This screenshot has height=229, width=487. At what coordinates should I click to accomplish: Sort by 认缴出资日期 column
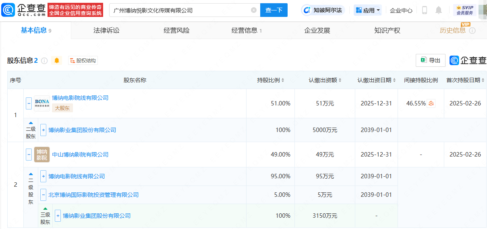(394, 80)
